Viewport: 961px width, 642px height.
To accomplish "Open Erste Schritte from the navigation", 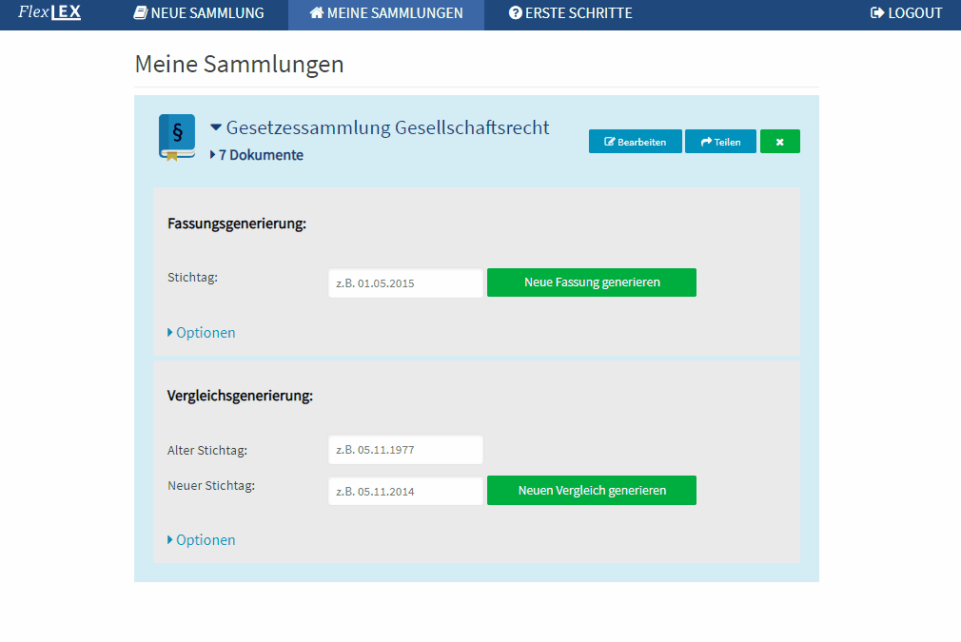I will tap(570, 13).
